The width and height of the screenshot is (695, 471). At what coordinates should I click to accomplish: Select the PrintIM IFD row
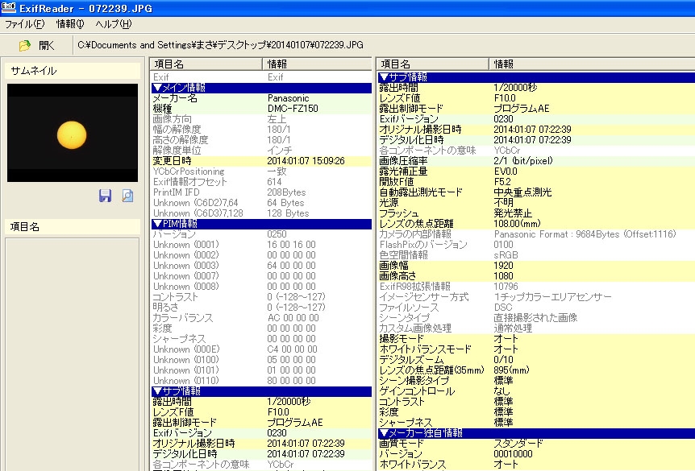(261, 192)
